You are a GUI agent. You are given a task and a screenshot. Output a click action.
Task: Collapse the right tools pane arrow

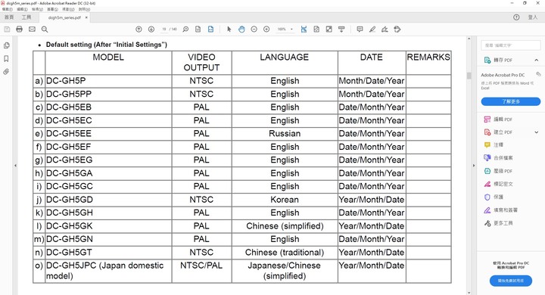473,166
